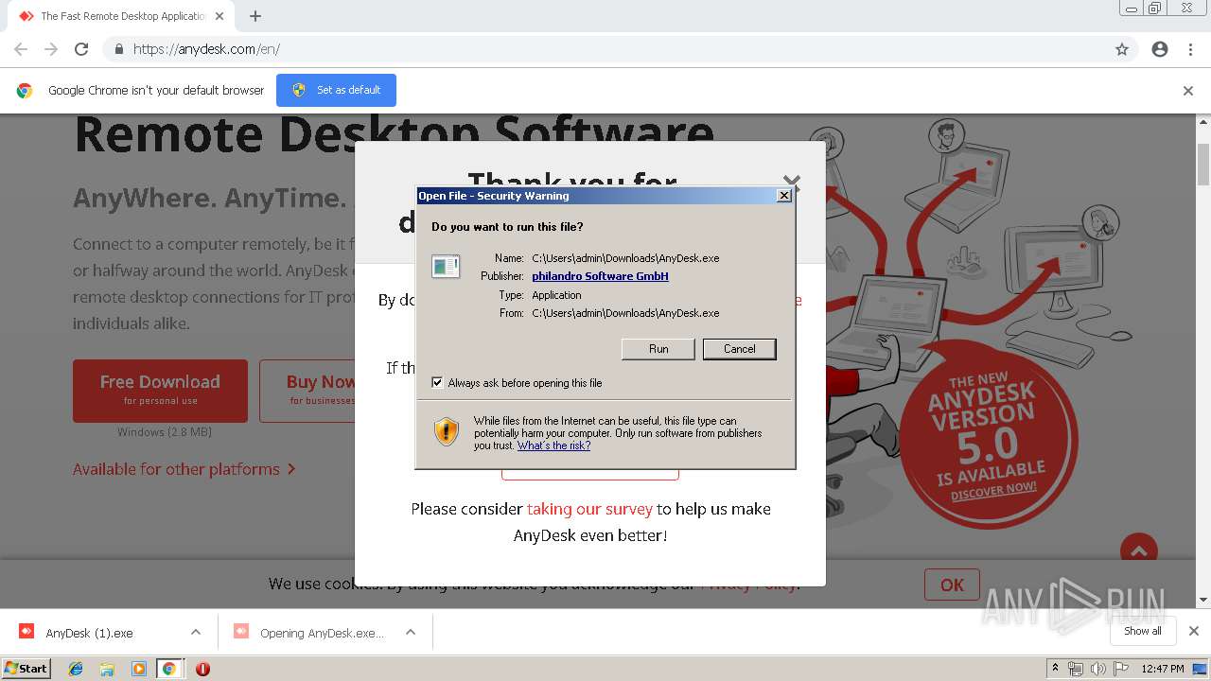Expand options for Opening AnyDesk.exe download
The width and height of the screenshot is (1211, 681).
pyautogui.click(x=411, y=632)
